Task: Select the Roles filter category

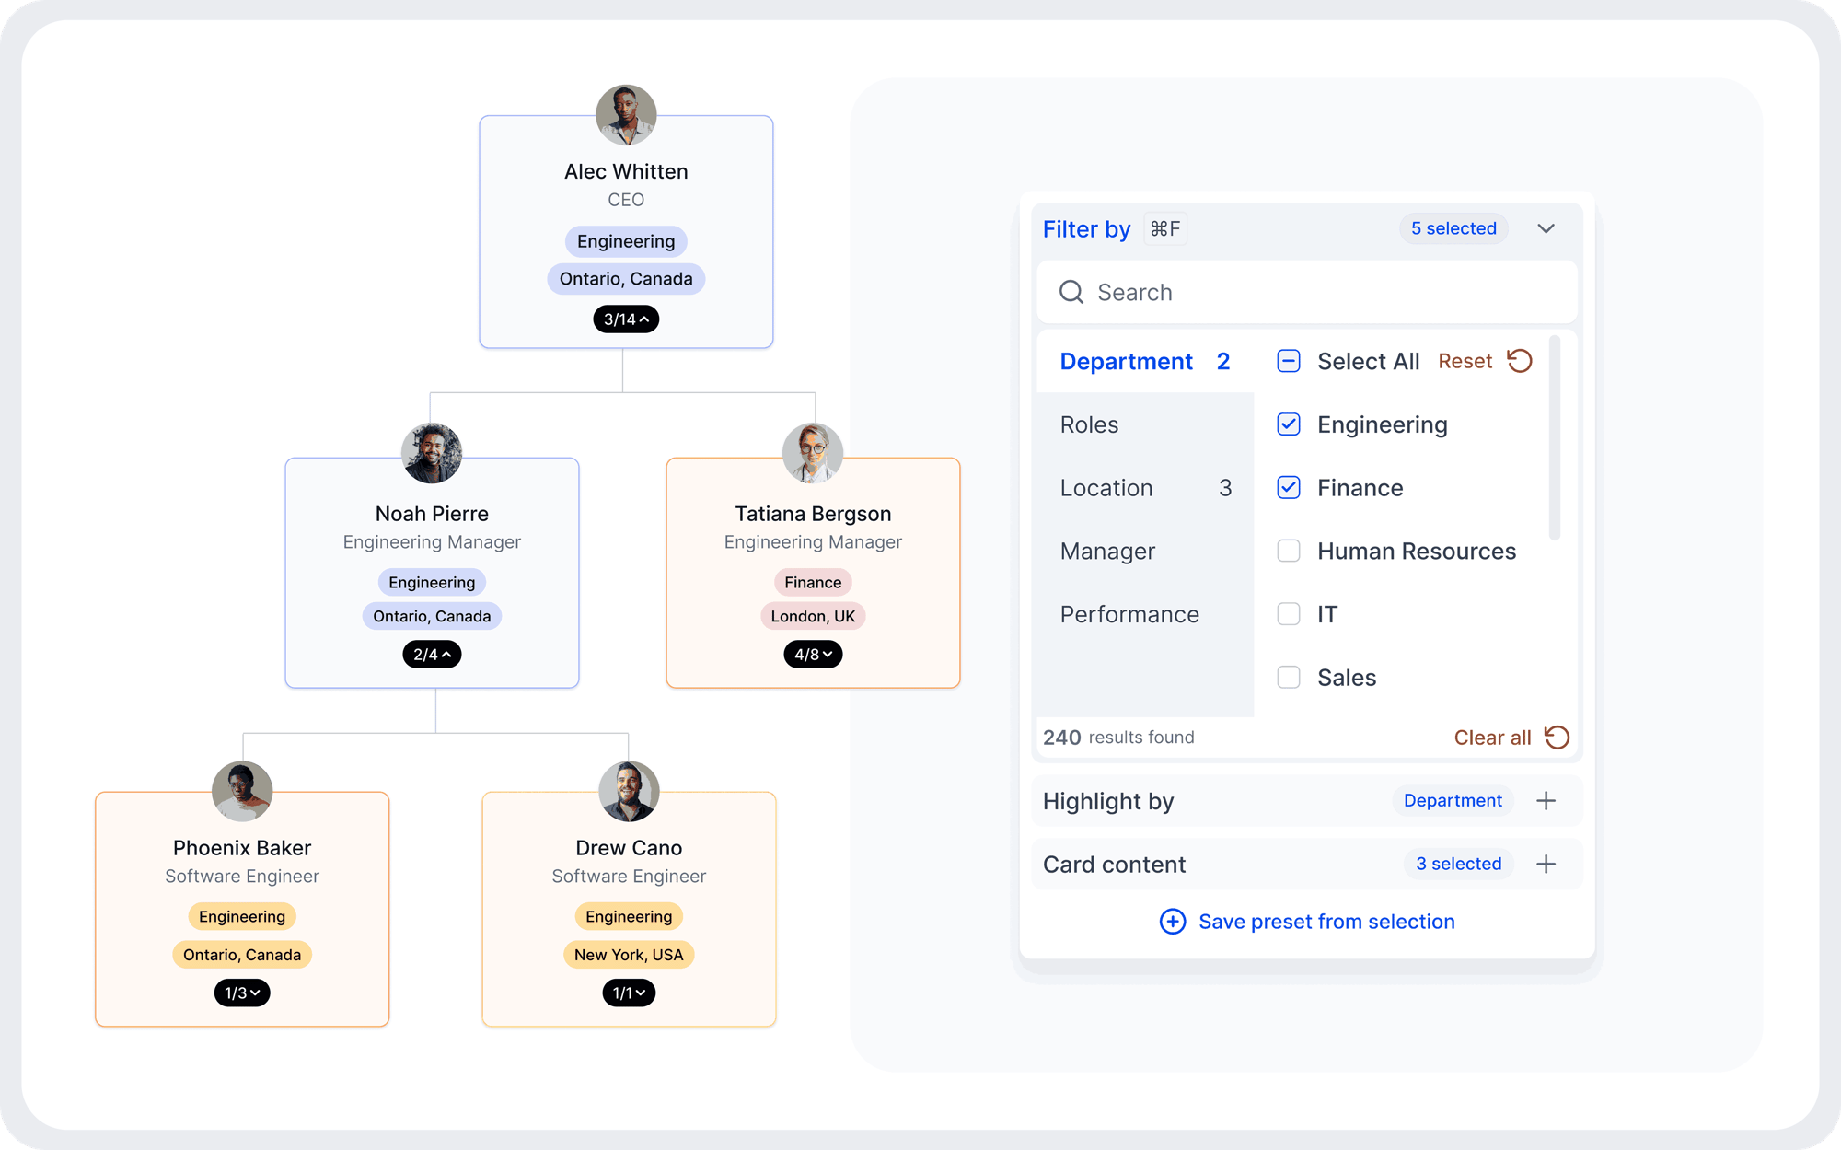Action: coord(1089,424)
